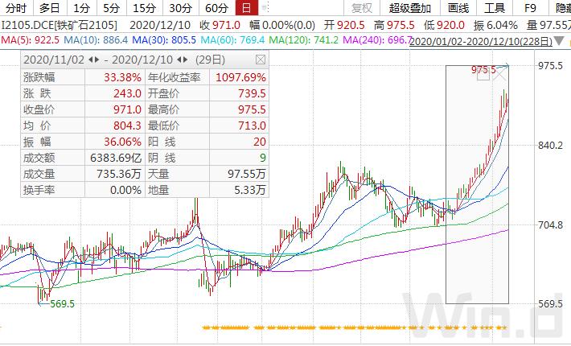The image size is (571, 346).
Task: Click the 6383.69亿 成交额 value
Action: click(116, 158)
